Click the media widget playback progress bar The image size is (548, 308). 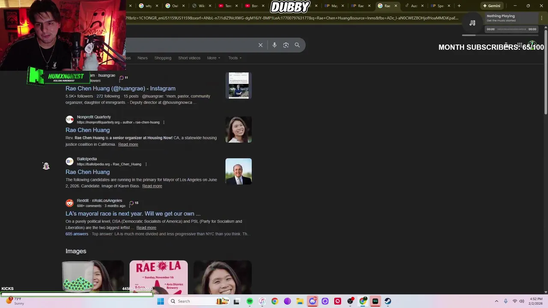(x=511, y=29)
